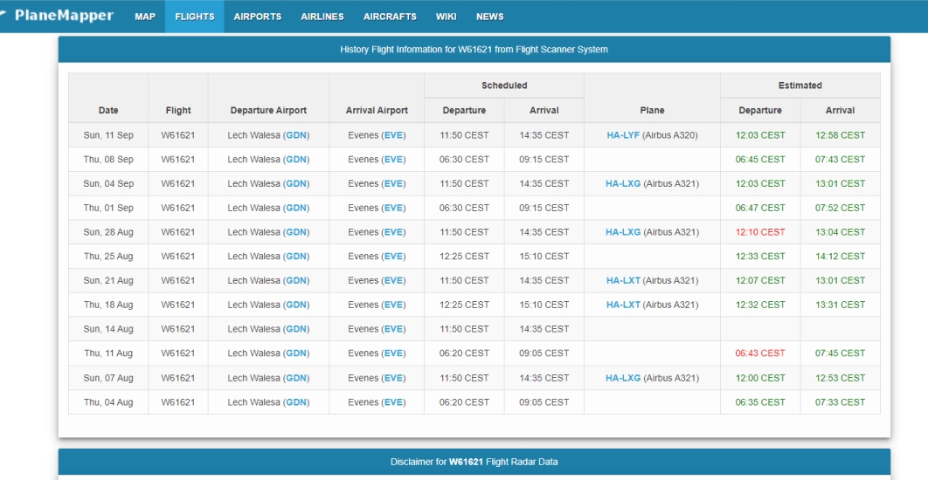Click the red 12:10 CEST estimated departure
This screenshot has width=928, height=480.
coord(760,232)
